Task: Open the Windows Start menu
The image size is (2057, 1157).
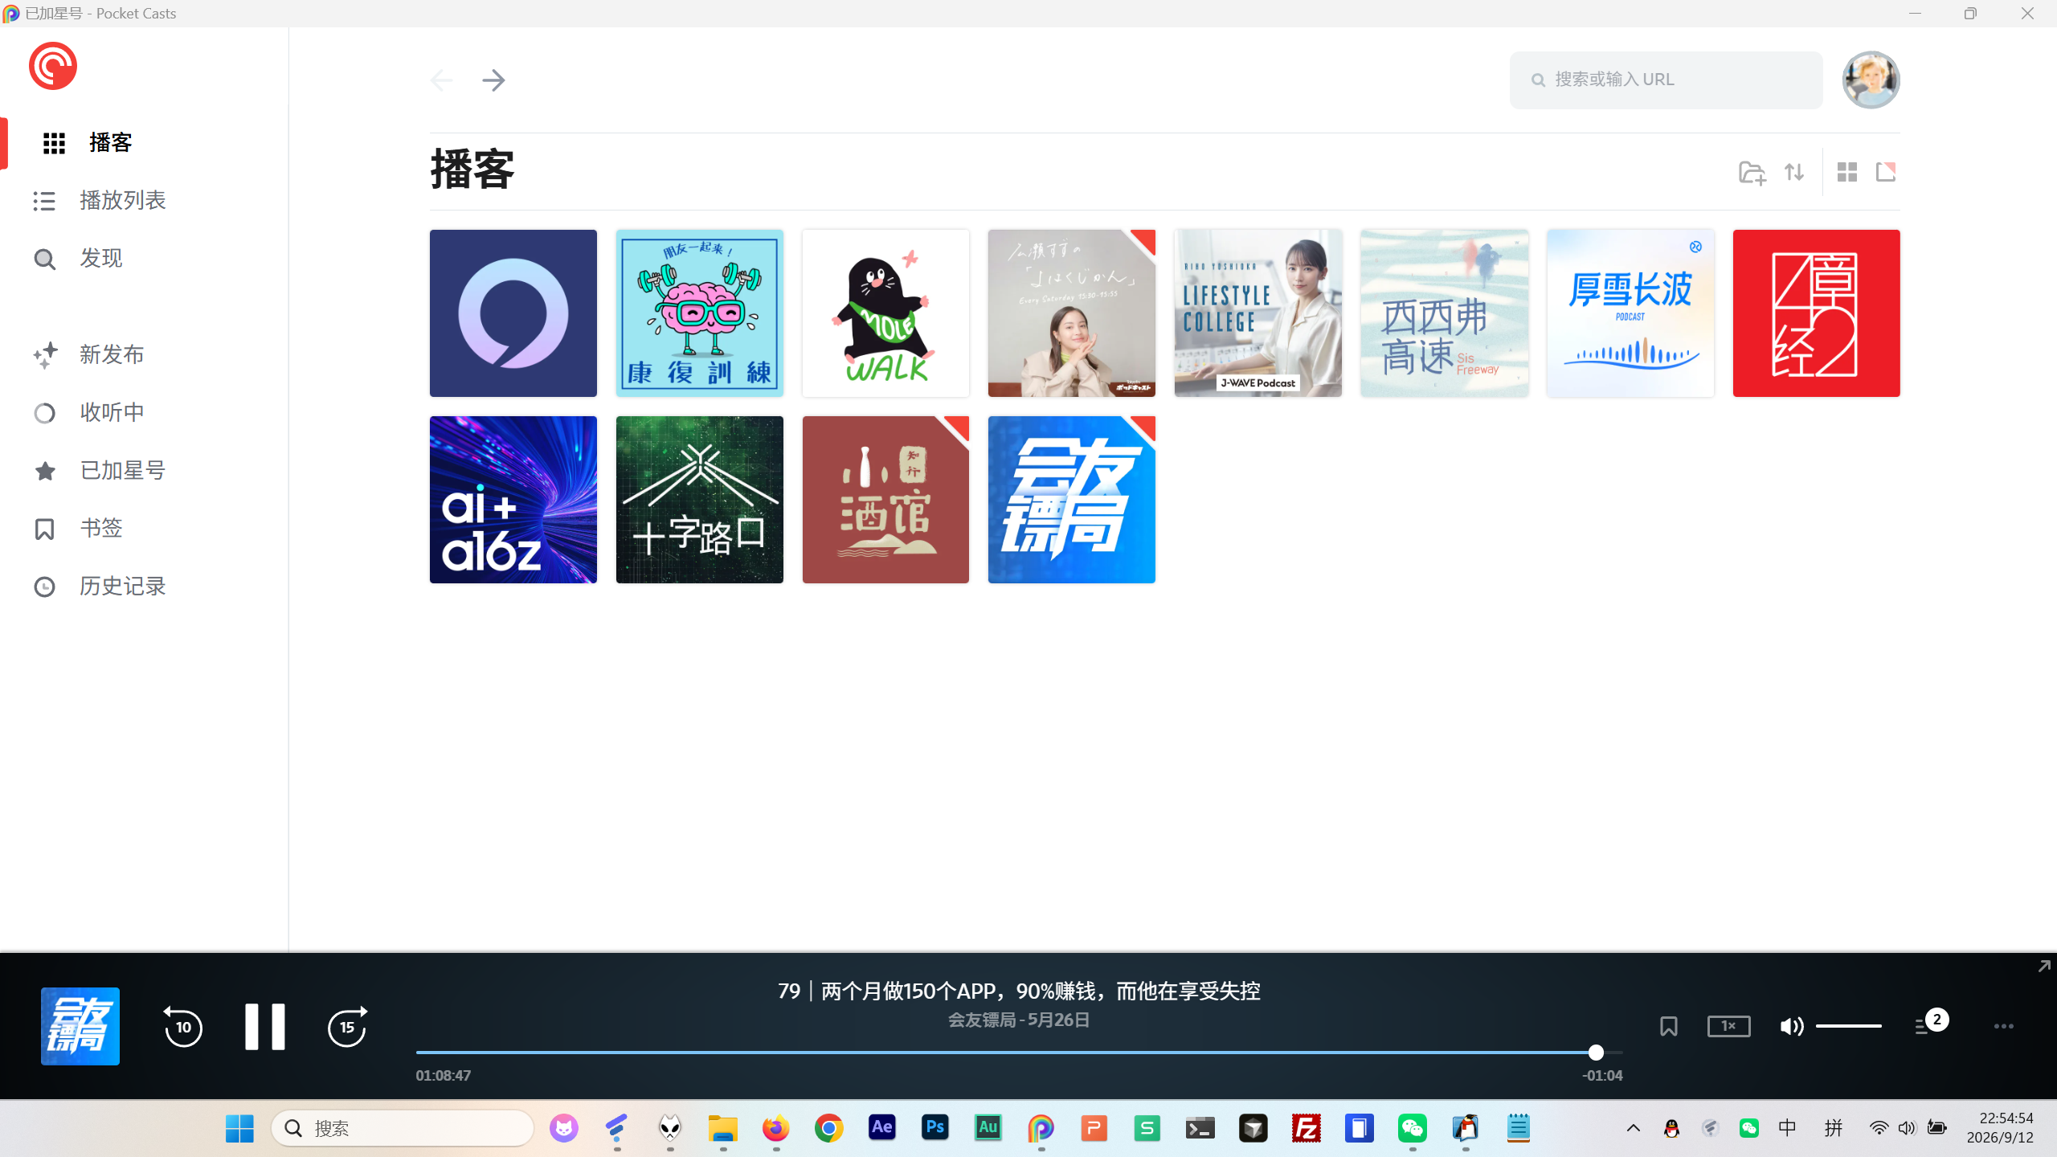Action: click(239, 1129)
